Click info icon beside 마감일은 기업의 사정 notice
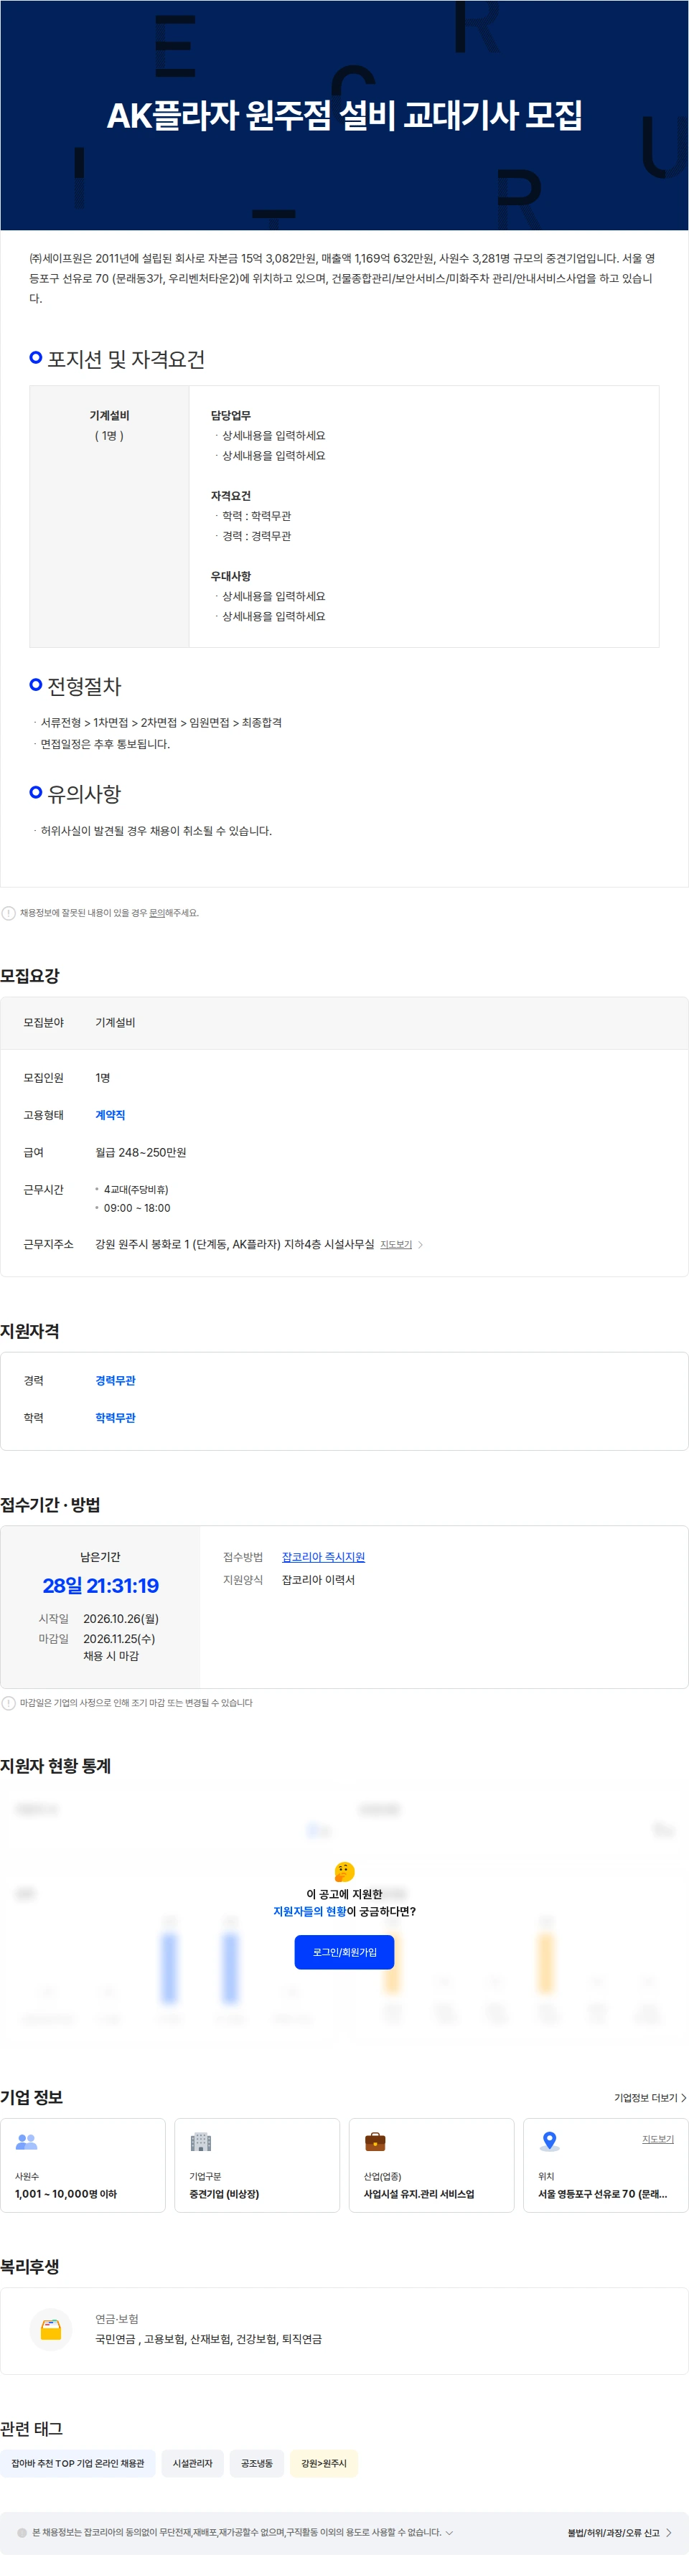 9,1703
